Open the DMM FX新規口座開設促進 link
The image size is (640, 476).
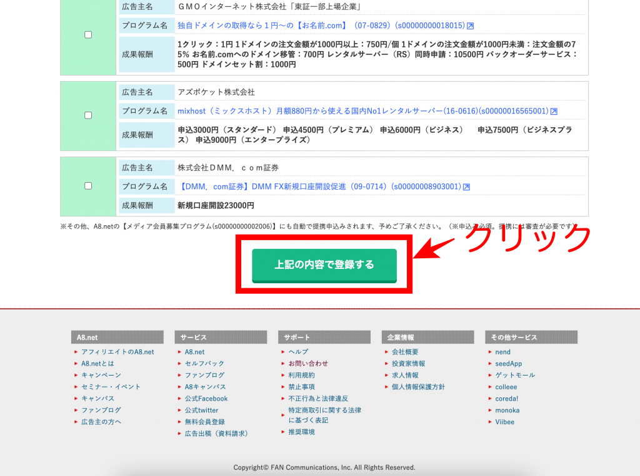pyautogui.click(x=320, y=187)
